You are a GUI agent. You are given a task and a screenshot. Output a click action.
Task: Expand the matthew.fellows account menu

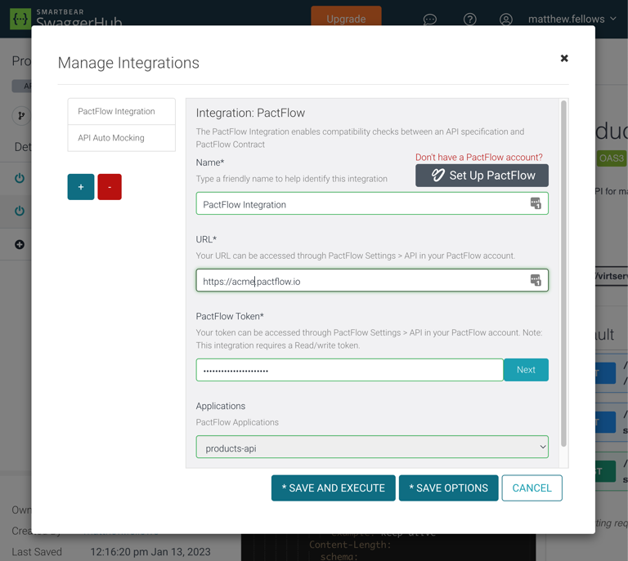point(572,19)
